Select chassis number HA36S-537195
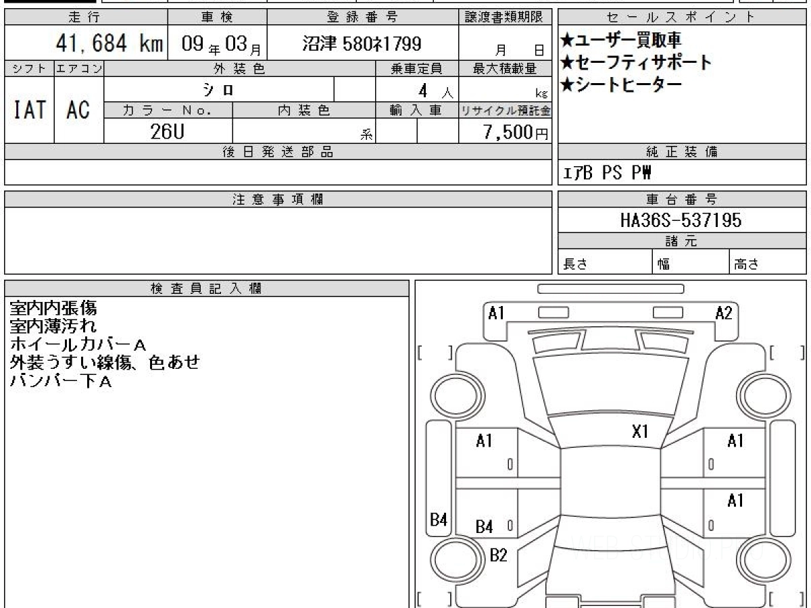Viewport: 811px width, 608px height. tap(681, 220)
